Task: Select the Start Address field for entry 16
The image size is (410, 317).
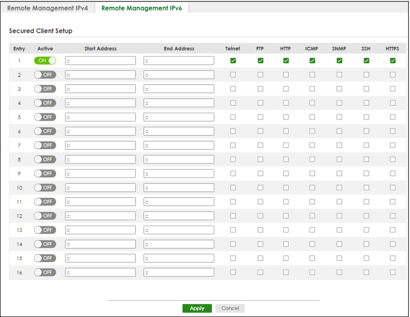Action: (101, 272)
